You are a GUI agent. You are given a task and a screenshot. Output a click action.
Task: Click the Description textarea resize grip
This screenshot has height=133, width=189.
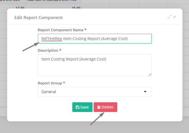click(x=150, y=74)
